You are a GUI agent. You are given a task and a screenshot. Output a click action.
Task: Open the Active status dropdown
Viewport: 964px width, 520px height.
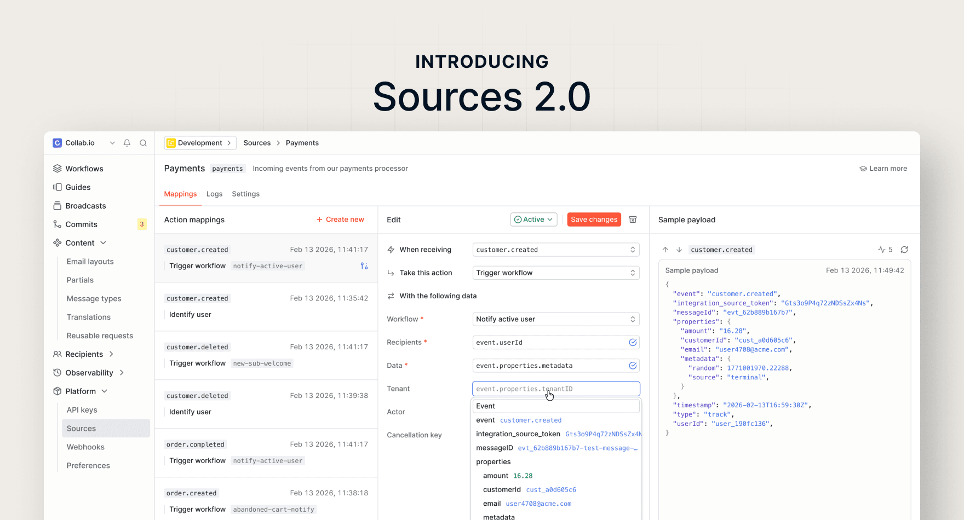pos(533,219)
